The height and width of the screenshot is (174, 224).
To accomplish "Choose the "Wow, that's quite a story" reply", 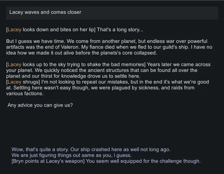I will [91, 149].
